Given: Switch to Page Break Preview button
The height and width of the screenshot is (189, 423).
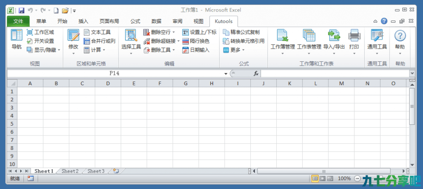Looking at the screenshot, I should (330, 178).
